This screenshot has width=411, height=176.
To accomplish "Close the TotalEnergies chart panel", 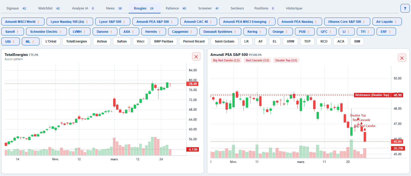I will point(196,56).
